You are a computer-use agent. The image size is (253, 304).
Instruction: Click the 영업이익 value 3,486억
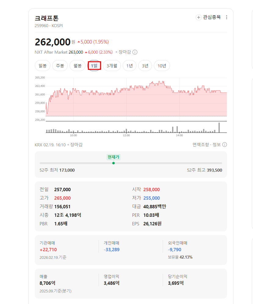point(112,283)
